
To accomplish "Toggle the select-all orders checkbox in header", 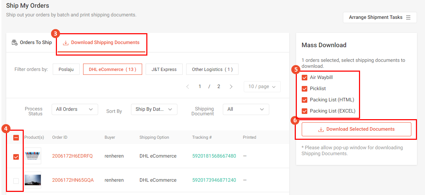I will pyautogui.click(x=16, y=138).
